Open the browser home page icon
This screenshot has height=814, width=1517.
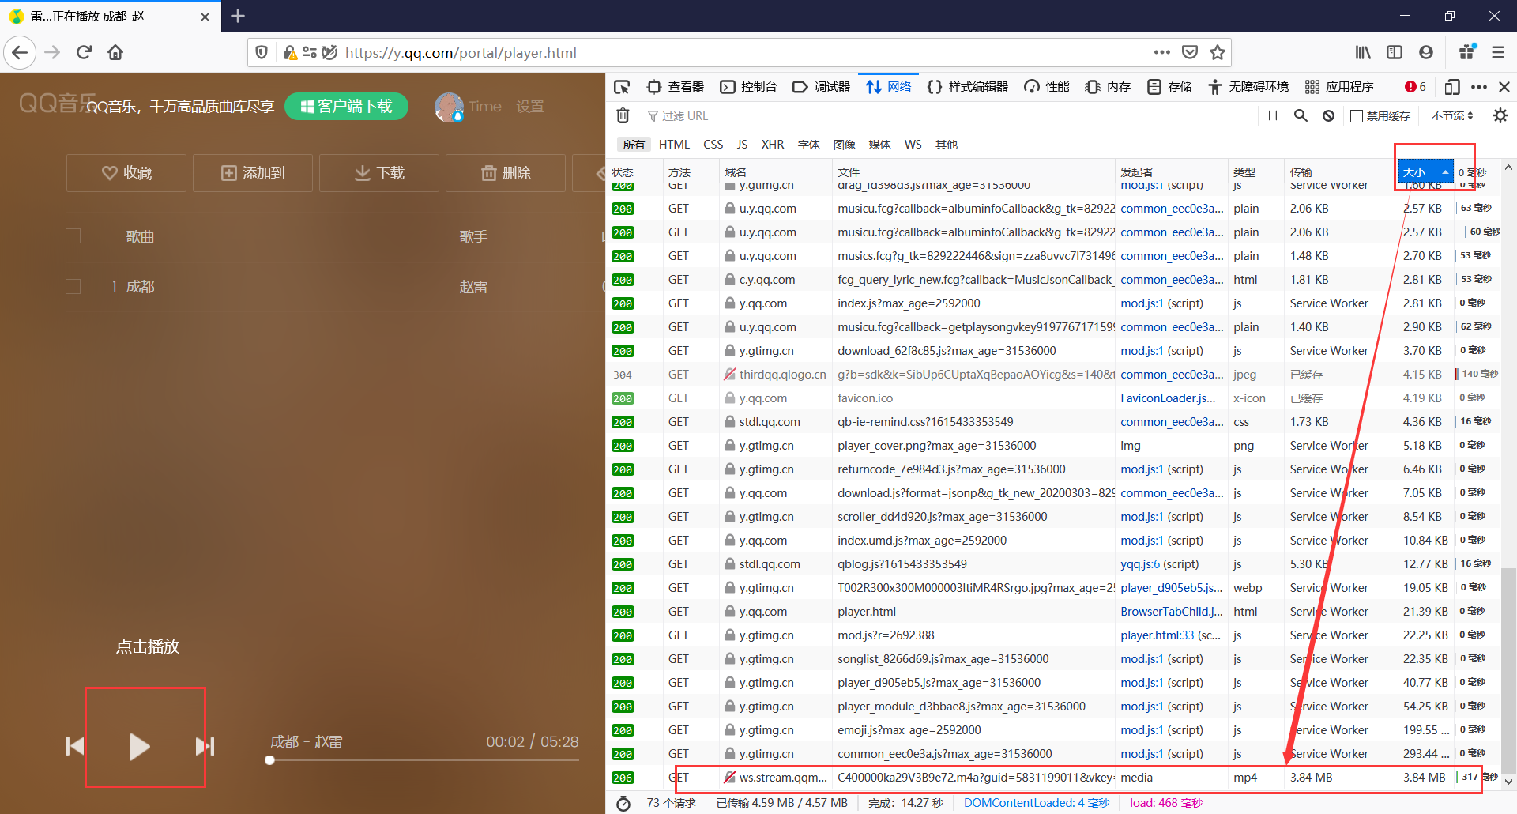coord(115,52)
